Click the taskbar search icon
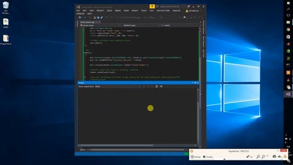Viewport: 293px width, 165px height. 288,9
